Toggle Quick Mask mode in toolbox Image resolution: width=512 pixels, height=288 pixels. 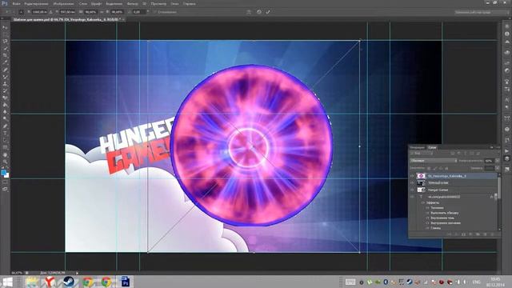5,182
